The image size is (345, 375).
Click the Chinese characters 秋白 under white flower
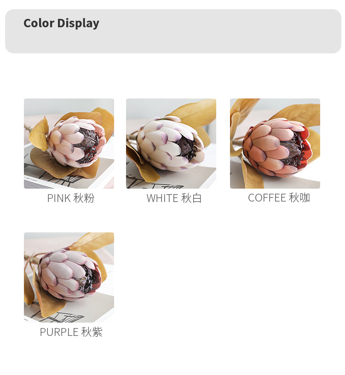pyautogui.click(x=191, y=198)
